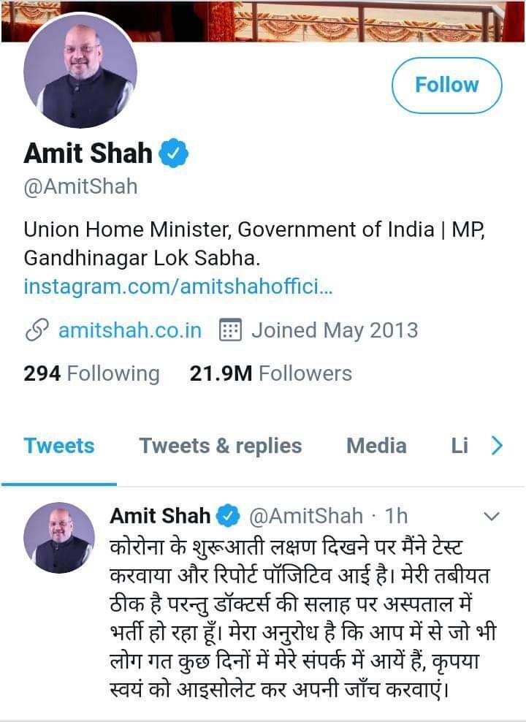The height and width of the screenshot is (722, 526).
Task: Click the verified badge beside profile name
Action: click(173, 153)
